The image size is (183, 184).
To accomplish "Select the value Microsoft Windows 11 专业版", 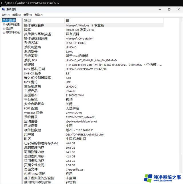I will click(85, 25).
